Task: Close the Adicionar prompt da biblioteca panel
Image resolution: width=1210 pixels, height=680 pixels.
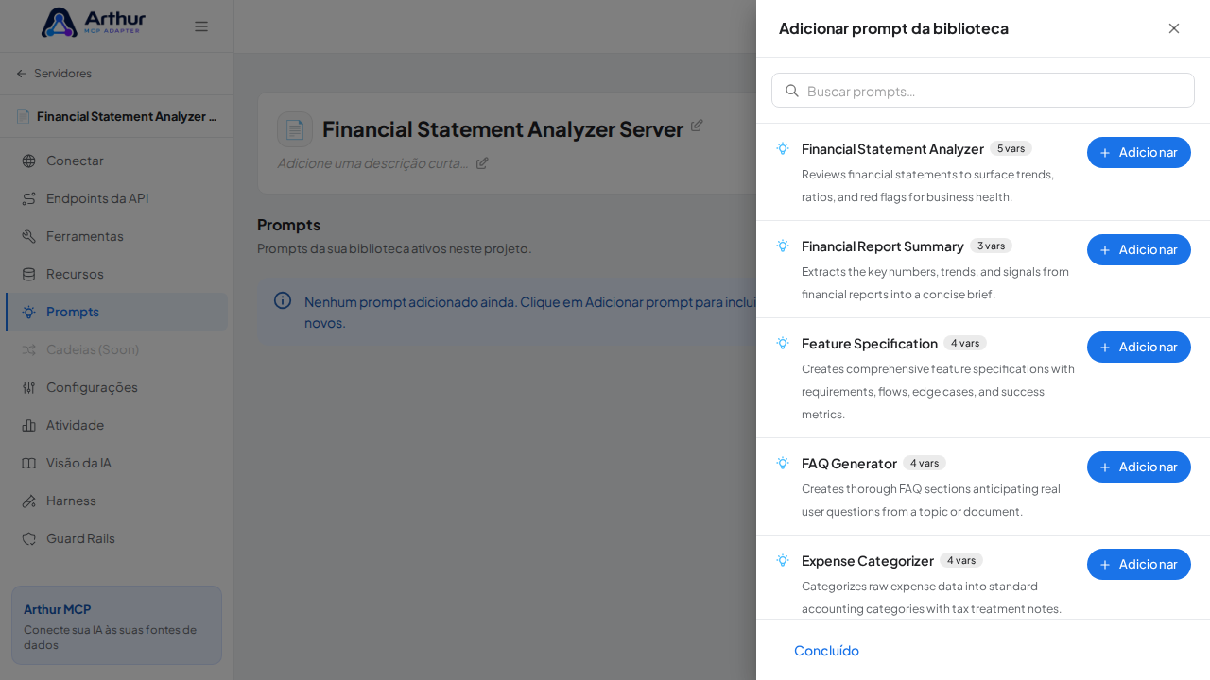Action: point(1174,28)
